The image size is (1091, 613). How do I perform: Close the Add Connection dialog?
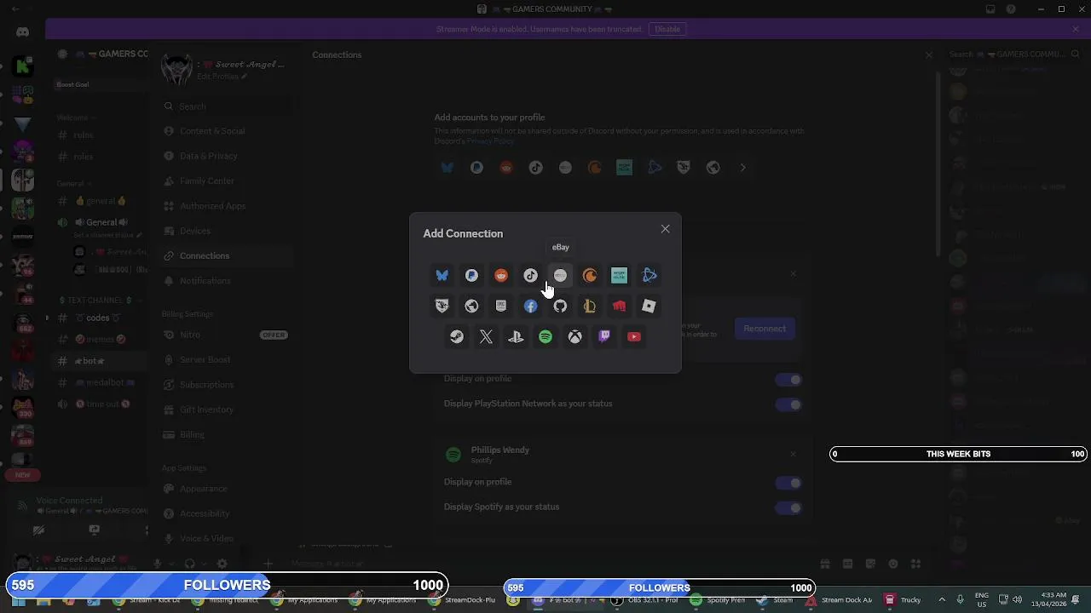666,229
